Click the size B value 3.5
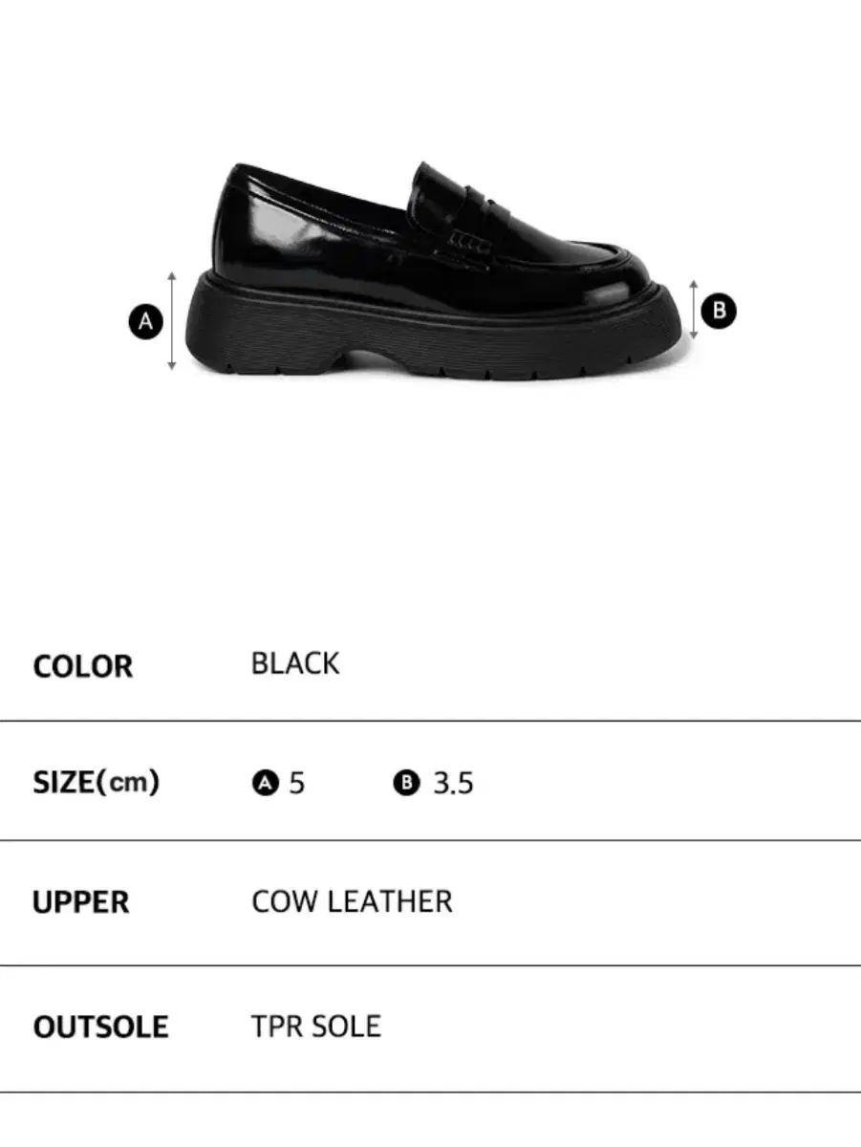 click(453, 784)
